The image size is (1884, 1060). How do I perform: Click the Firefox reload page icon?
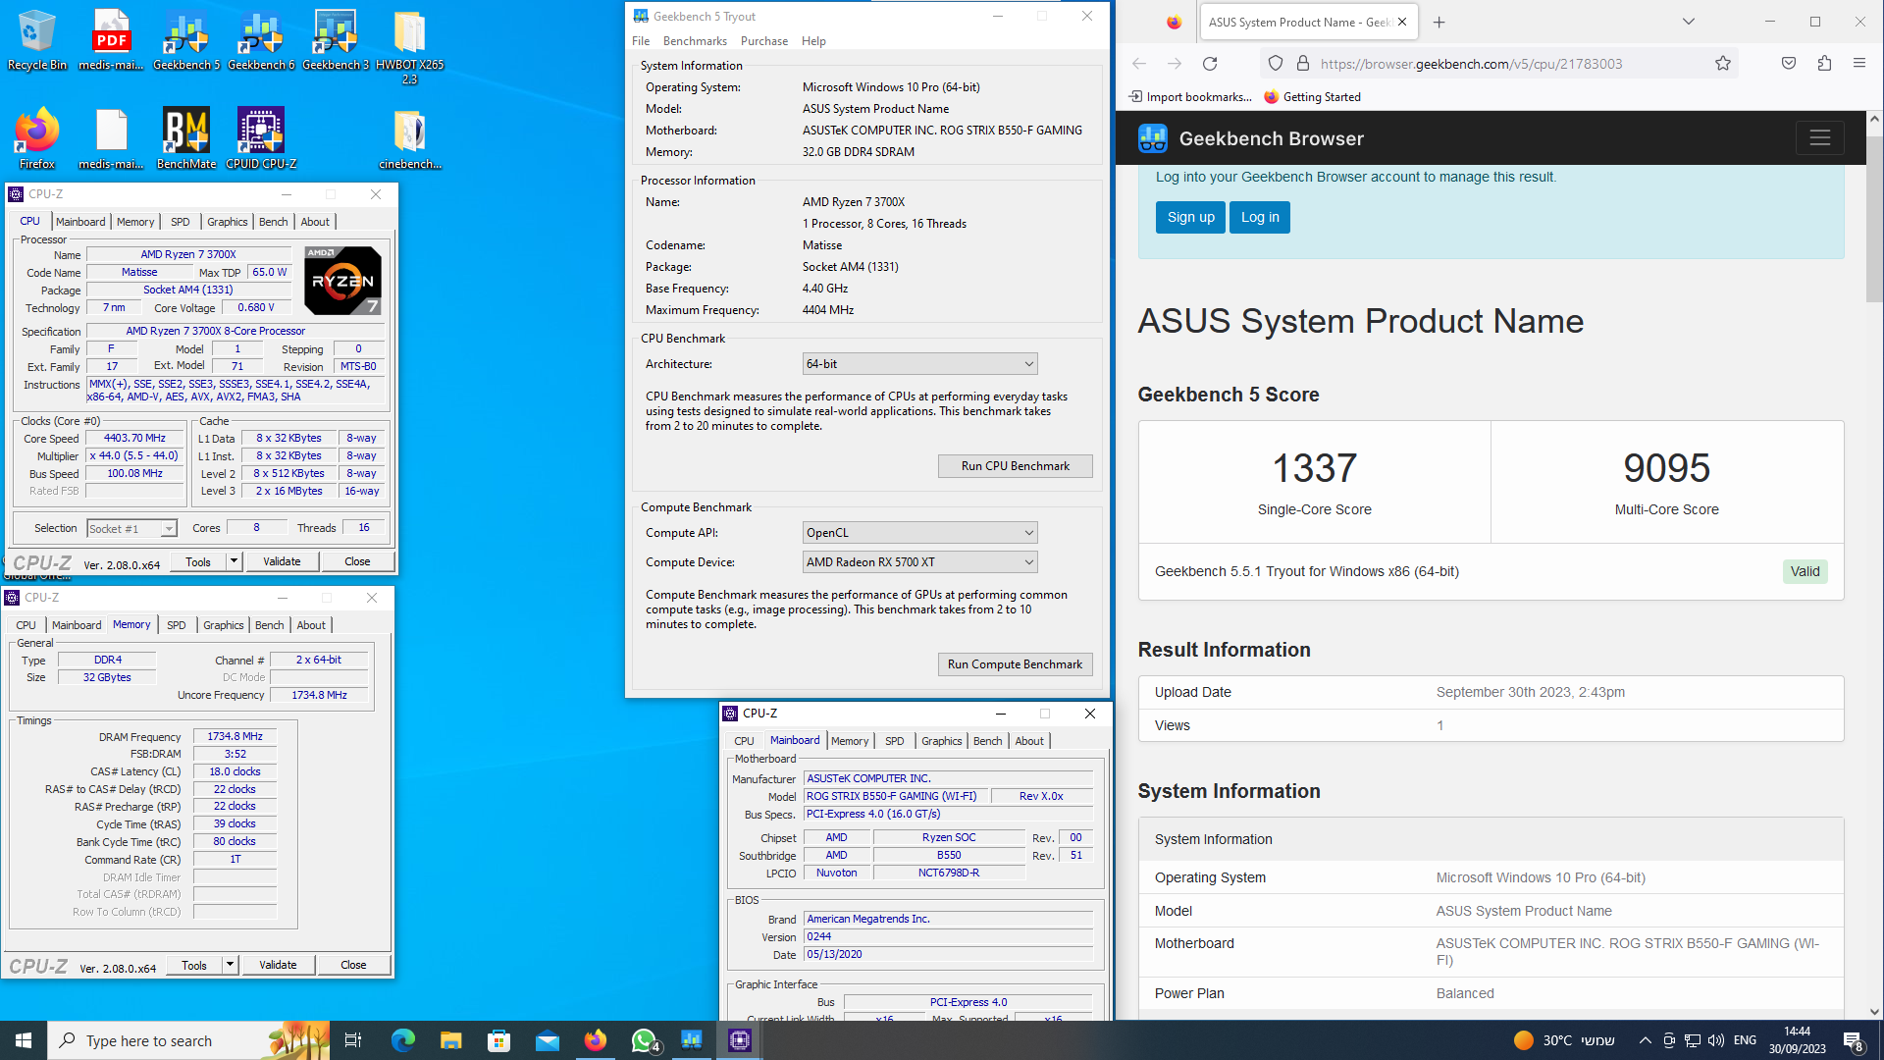click(1210, 64)
